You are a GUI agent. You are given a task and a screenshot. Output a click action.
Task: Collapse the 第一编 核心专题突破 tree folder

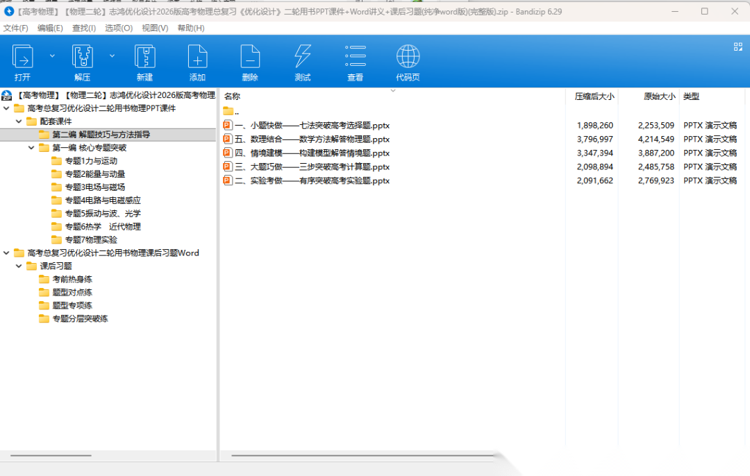(x=31, y=148)
